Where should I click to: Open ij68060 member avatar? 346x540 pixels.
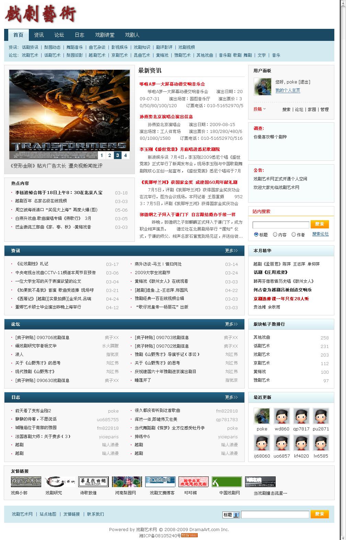262,443
